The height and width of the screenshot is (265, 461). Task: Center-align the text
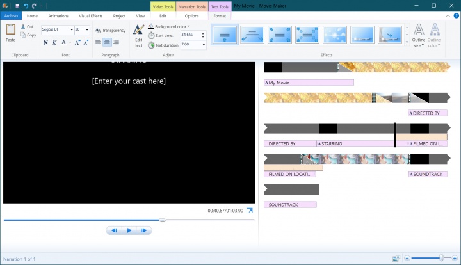click(107, 42)
